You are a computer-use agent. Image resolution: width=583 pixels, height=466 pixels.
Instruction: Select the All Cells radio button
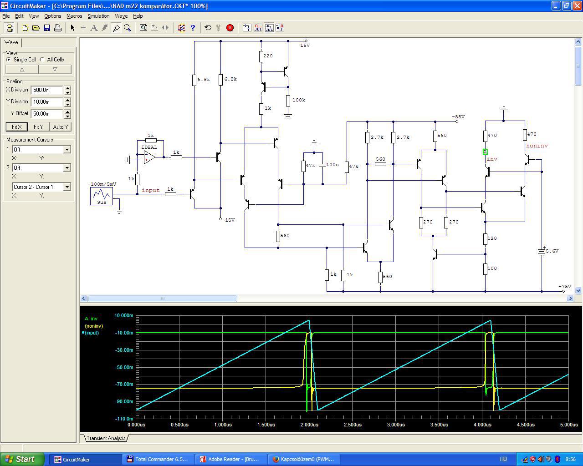tap(42, 60)
